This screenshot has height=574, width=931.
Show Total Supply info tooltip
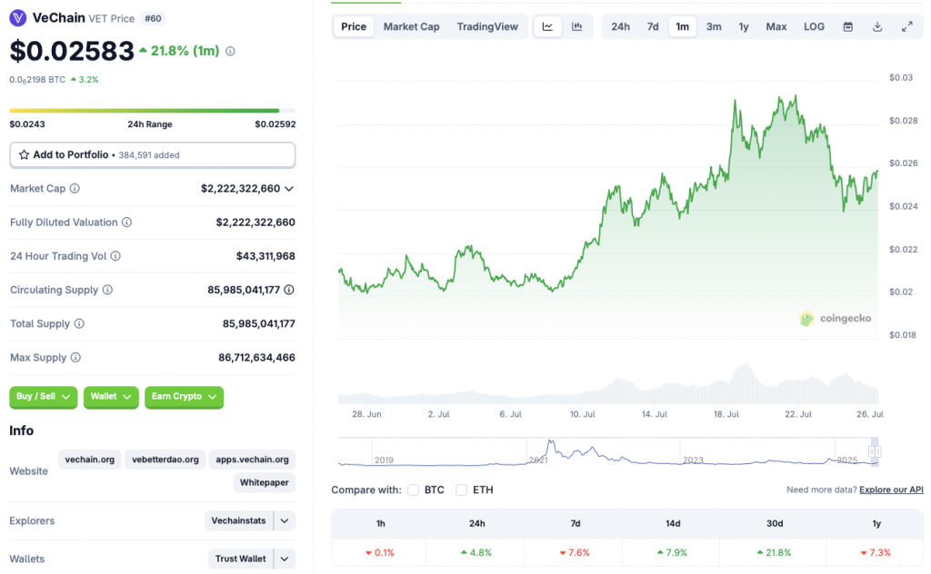(x=79, y=323)
